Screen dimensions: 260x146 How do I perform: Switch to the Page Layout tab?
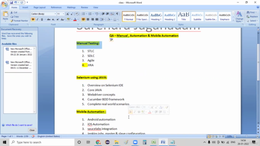[39, 7]
